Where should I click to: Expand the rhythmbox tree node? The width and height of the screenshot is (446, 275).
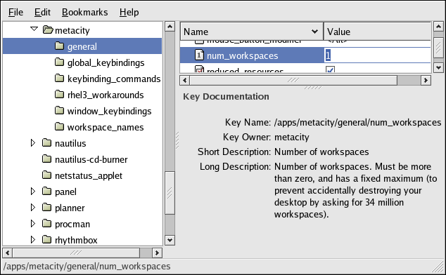coord(33,239)
